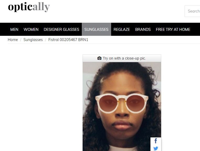The image size is (200, 151).
Task: Select DESIGNER GLASSES in navigation
Action: click(62, 29)
